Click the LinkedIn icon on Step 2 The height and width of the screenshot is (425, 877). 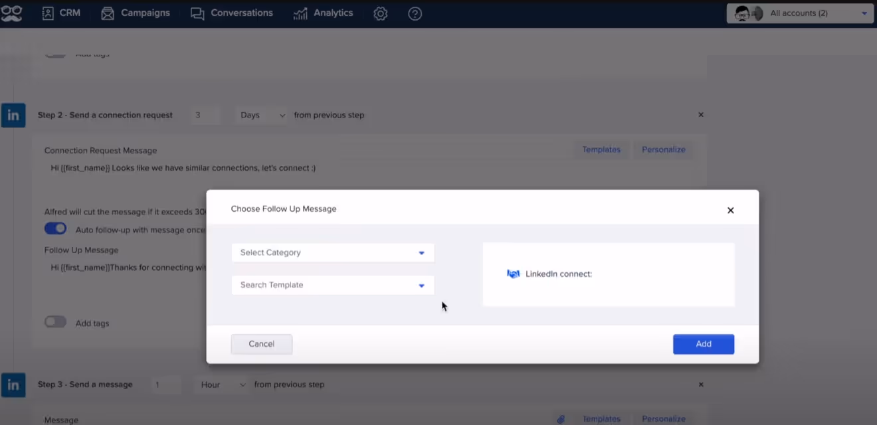[13, 115]
